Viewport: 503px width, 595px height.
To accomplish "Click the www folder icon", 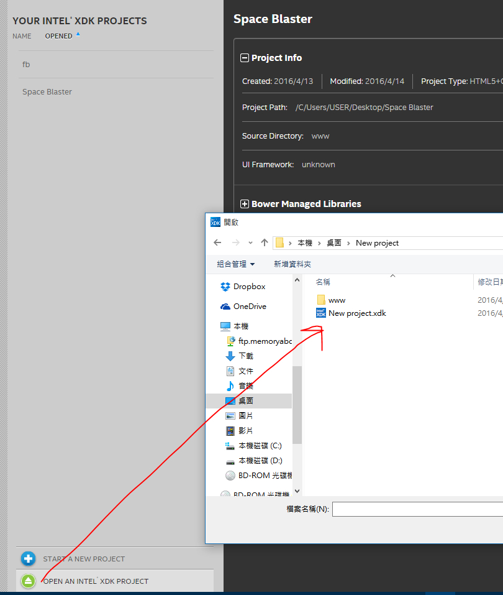I will (x=321, y=300).
